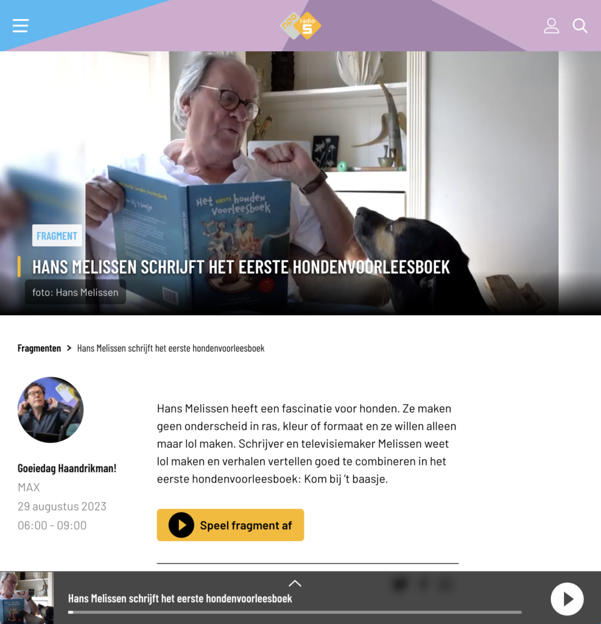Click the headline about Het Eerste Hondenvoorleesboek
This screenshot has width=601, height=624.
pos(241,267)
